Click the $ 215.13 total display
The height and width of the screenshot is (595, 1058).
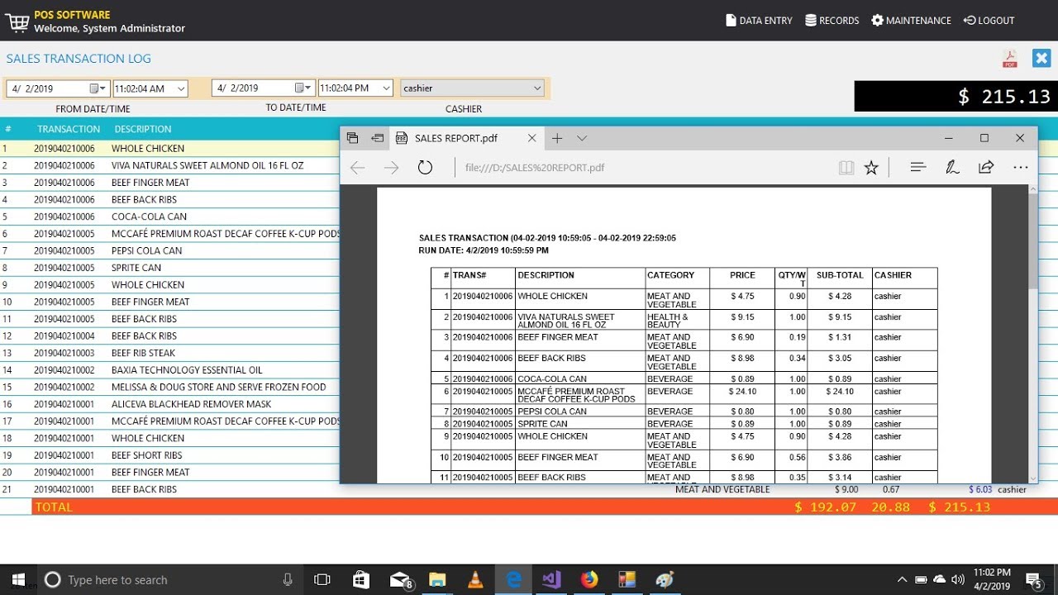[x=956, y=96]
